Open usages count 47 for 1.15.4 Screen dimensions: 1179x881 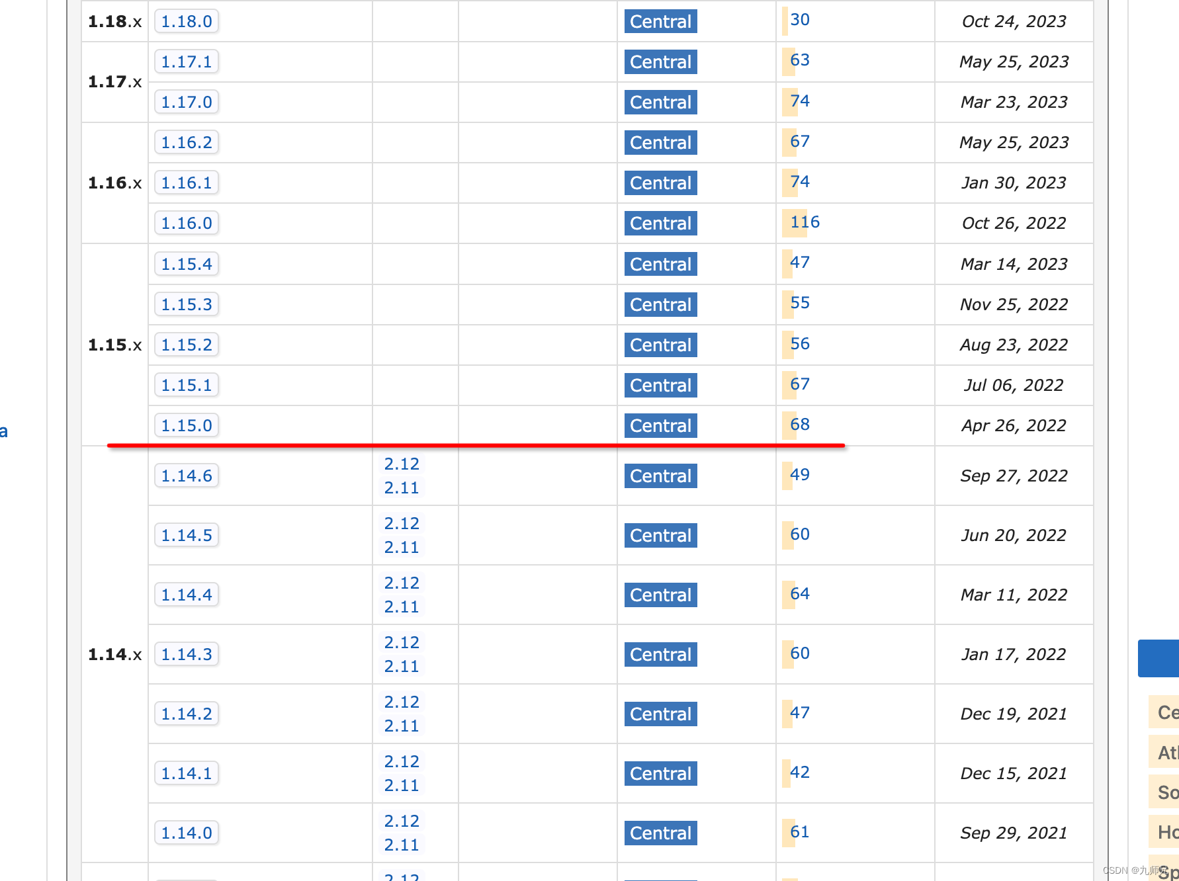click(x=799, y=263)
